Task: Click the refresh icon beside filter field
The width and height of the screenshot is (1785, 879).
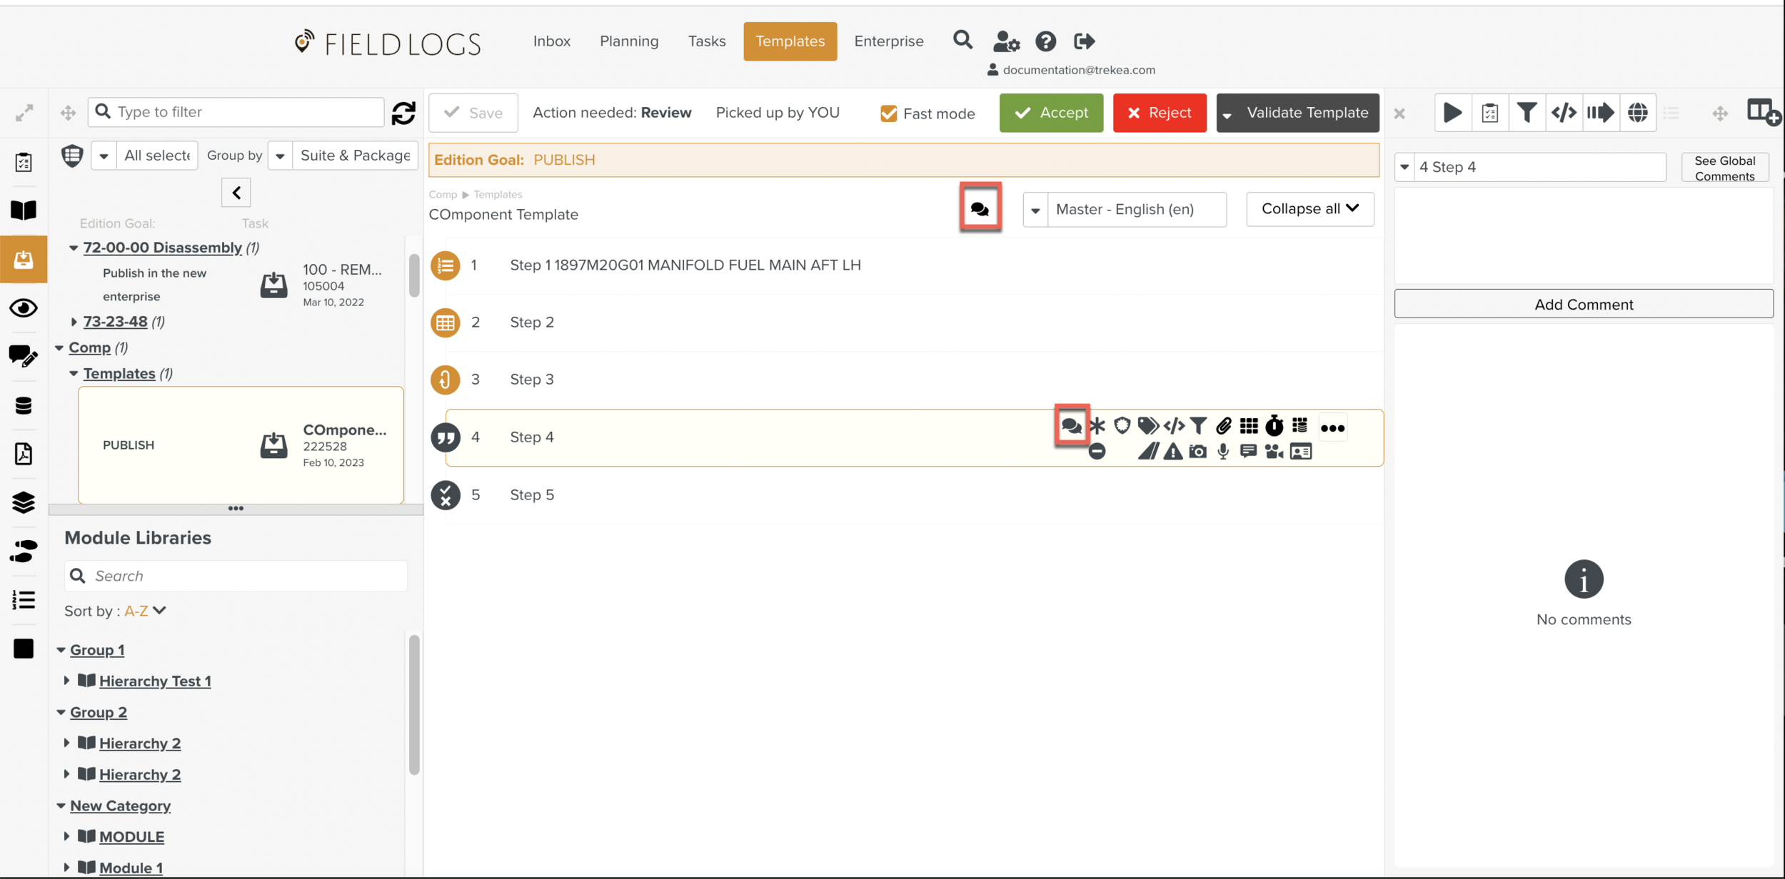Action: (403, 113)
